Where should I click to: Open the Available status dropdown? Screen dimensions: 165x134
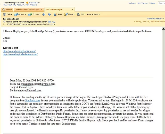click(x=34, y=3)
